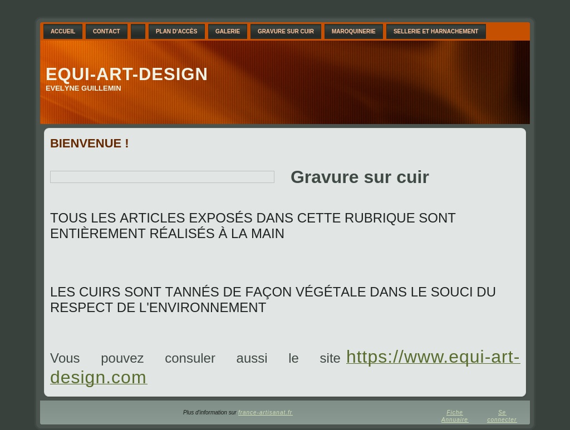Image resolution: width=570 pixels, height=430 pixels.
Task: Select the GALERIE menu item
Action: (228, 31)
